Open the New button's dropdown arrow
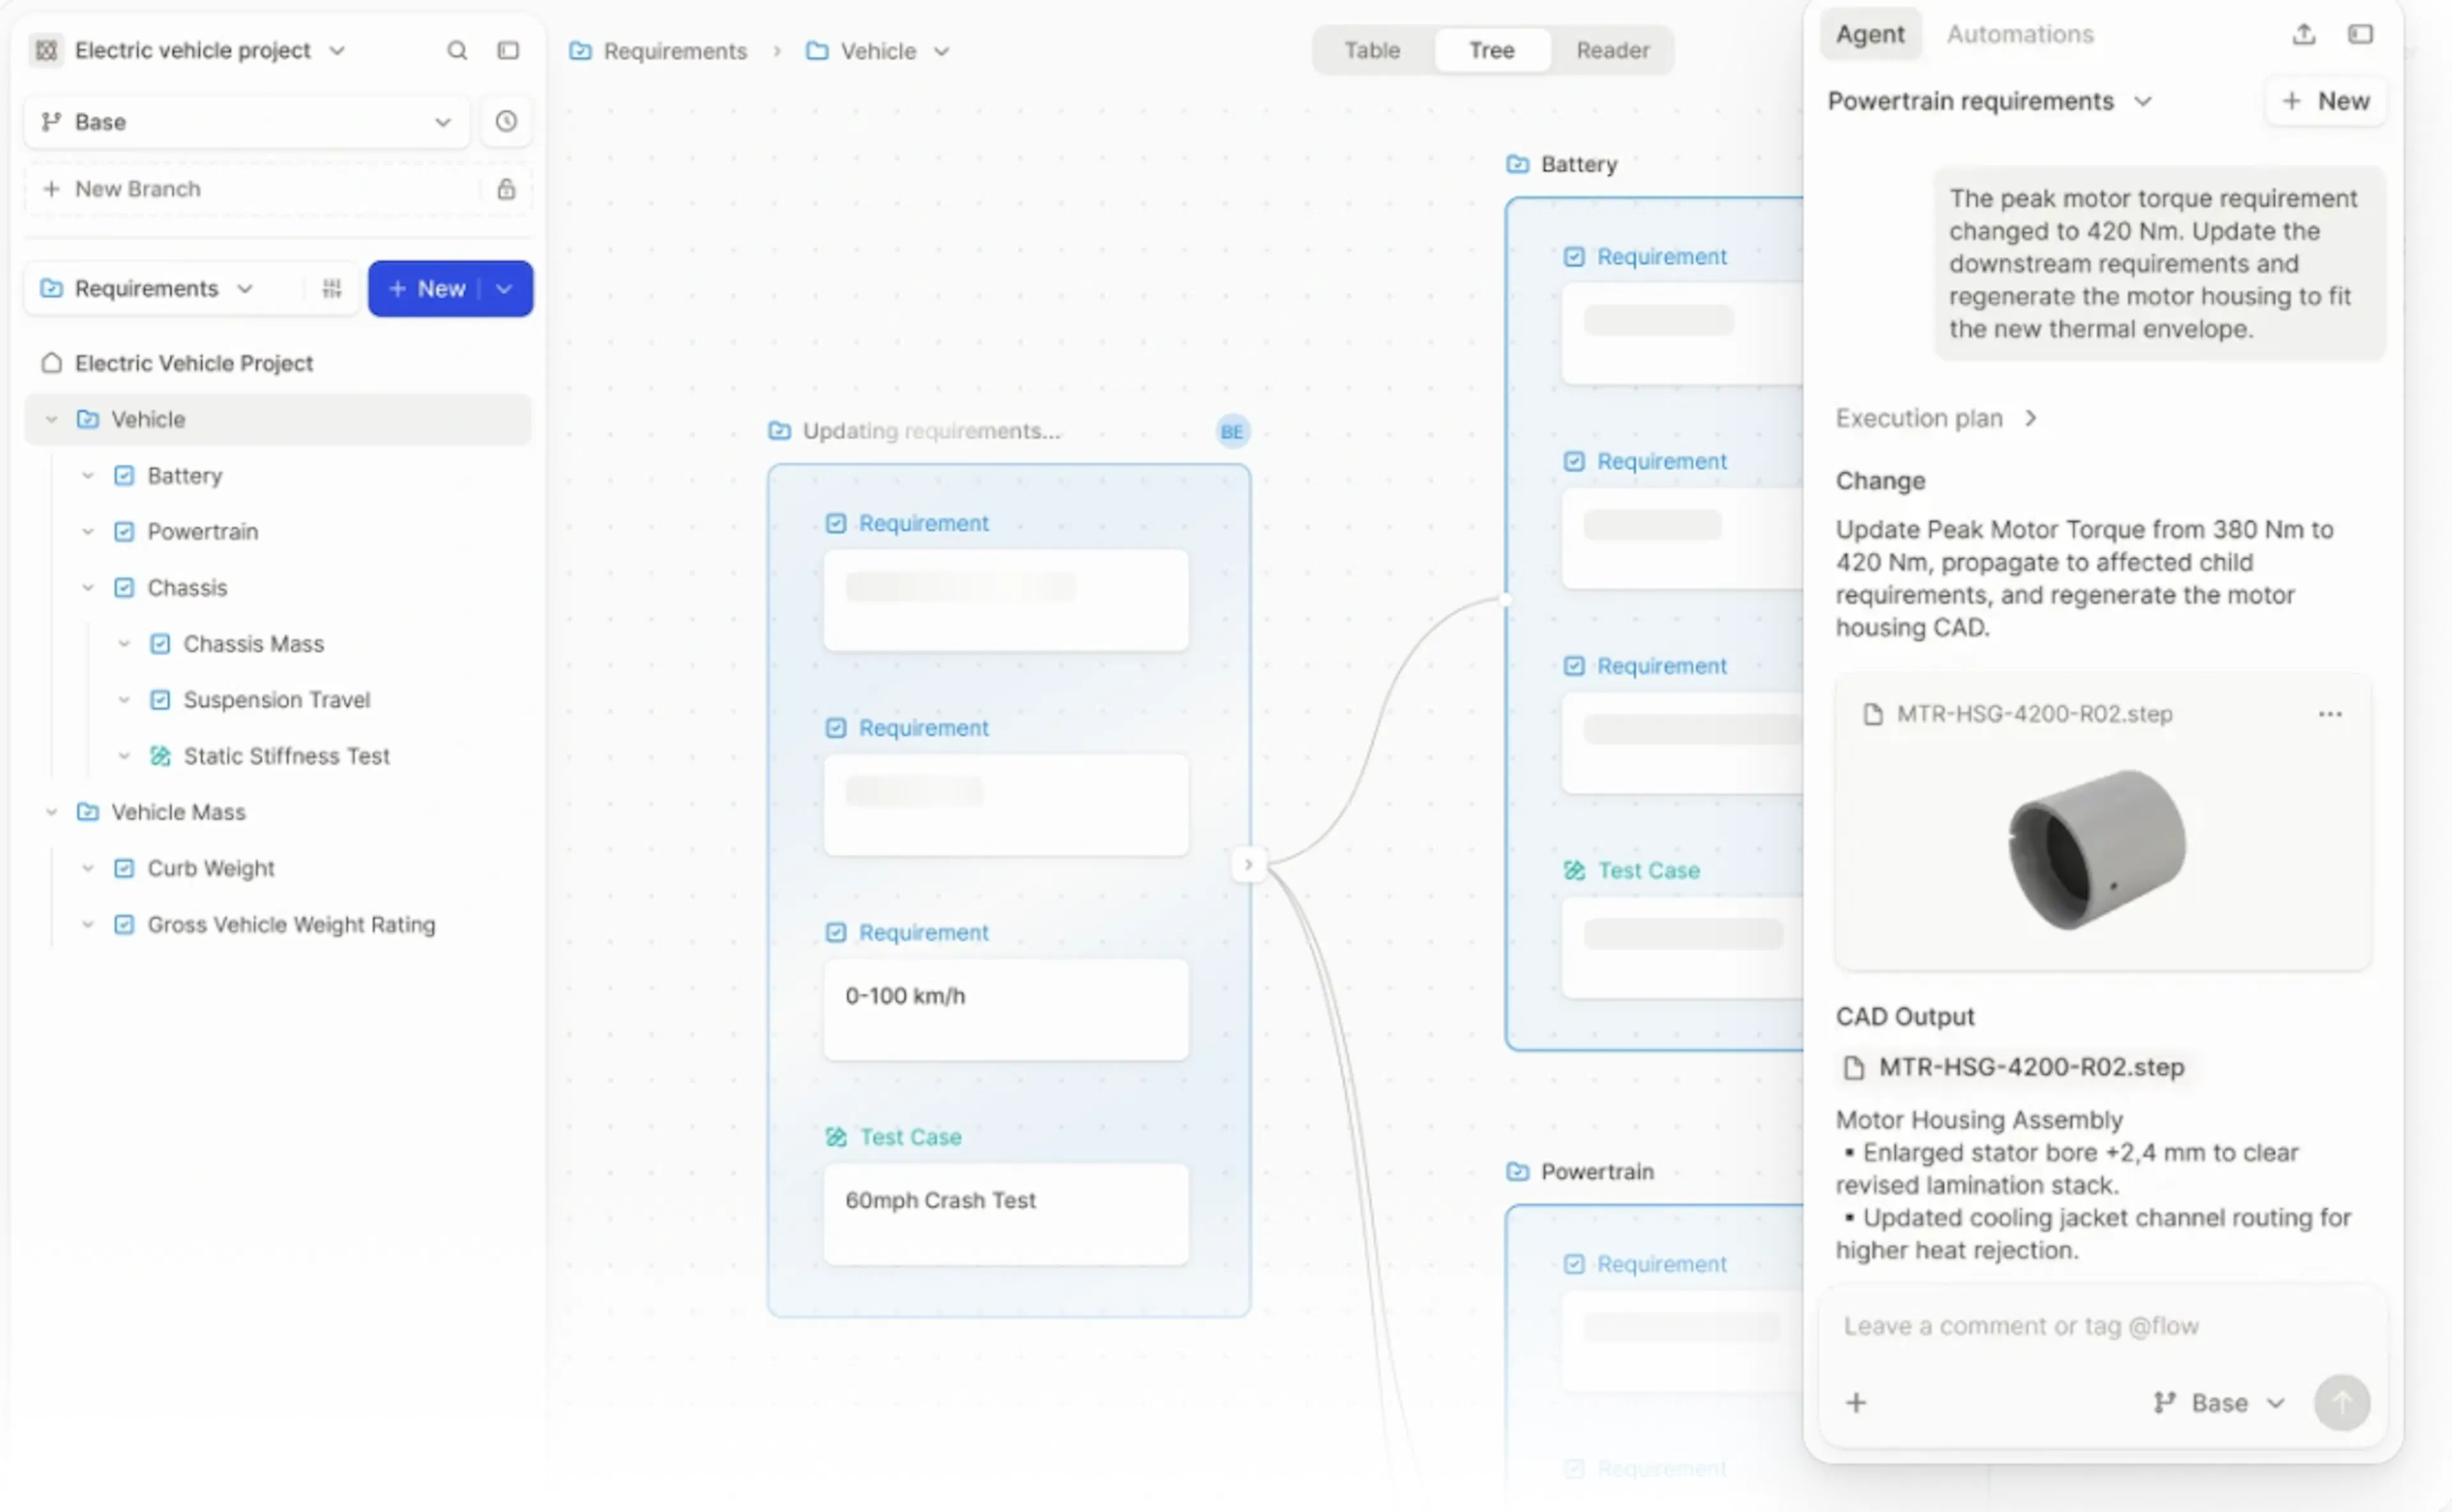 tap(504, 288)
